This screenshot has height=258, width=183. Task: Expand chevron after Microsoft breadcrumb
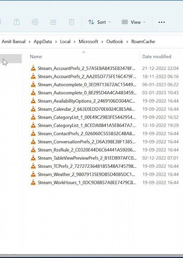102,42
